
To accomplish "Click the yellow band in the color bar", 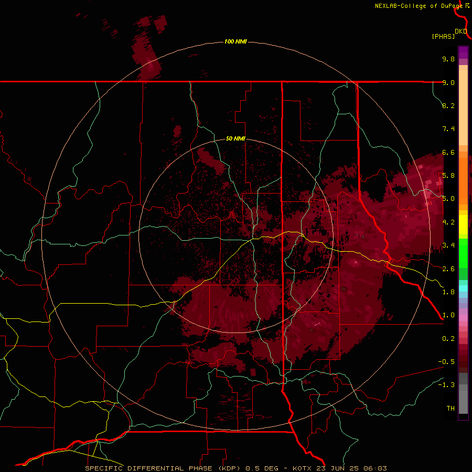I will coord(463,224).
